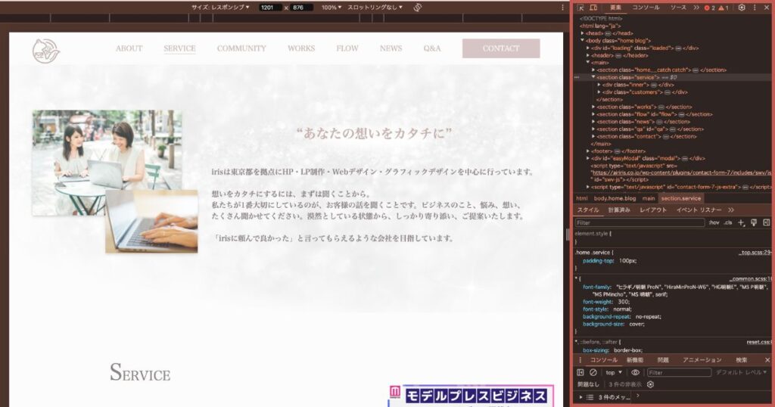The width and height of the screenshot is (775, 407).
Task: Select the div class customers node
Action: pyautogui.click(x=645, y=92)
